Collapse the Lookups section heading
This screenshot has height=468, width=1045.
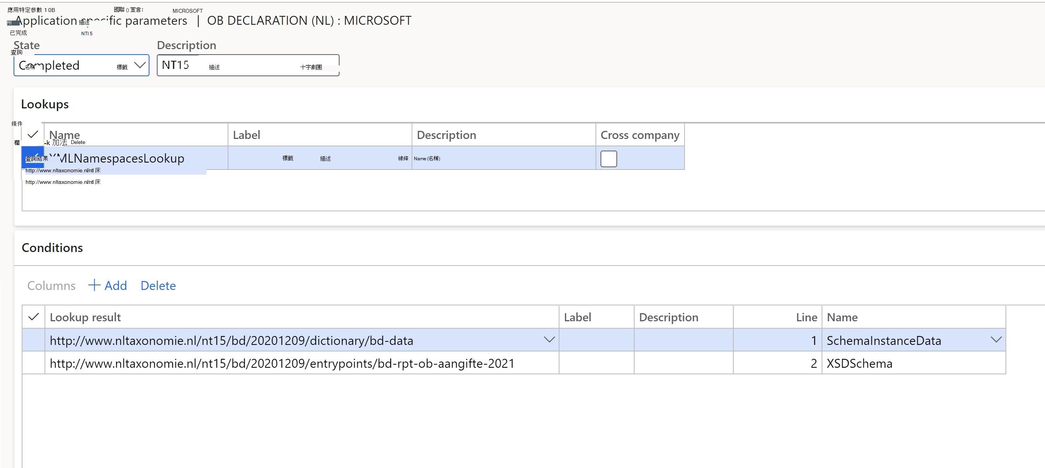[x=45, y=104]
